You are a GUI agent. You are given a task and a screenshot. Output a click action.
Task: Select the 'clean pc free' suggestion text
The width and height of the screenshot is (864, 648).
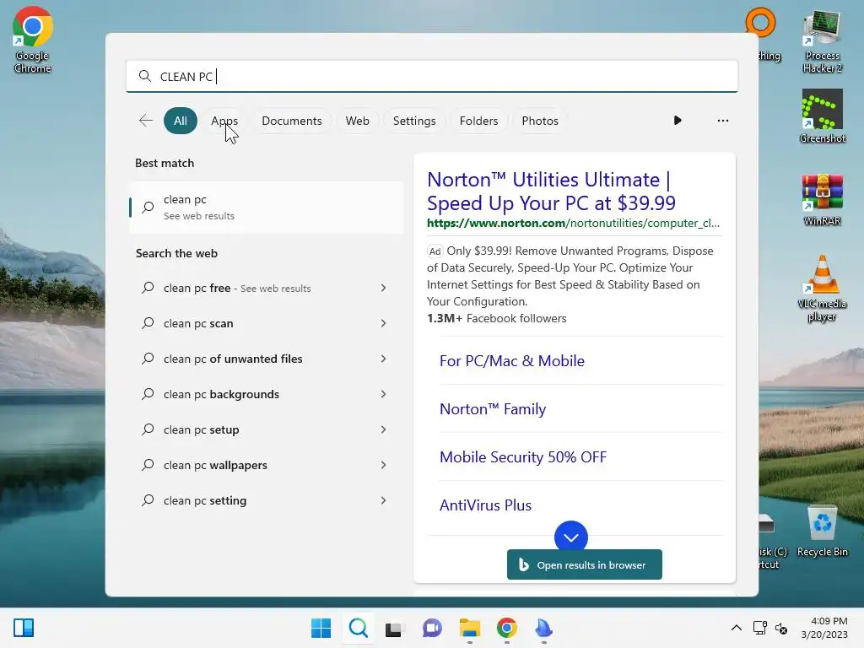coord(197,288)
